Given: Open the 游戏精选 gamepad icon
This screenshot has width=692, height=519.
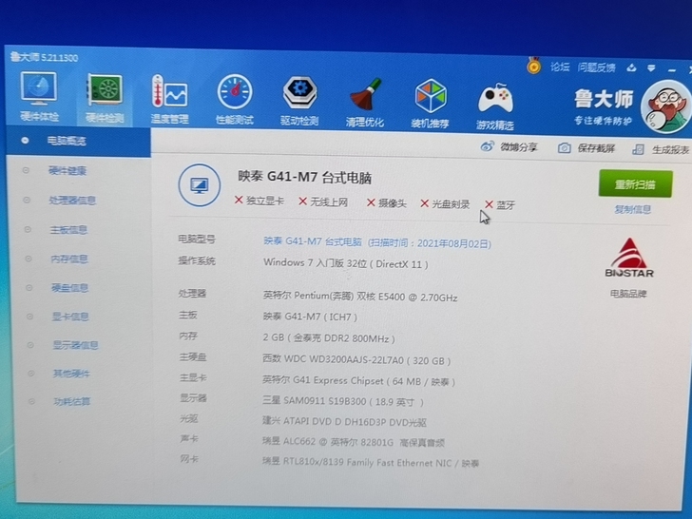Looking at the screenshot, I should coord(495,106).
